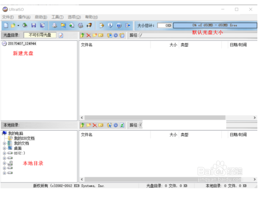This screenshot has height=197, width=263.
Task: Expand the last drive node in local tree
Action: pos(5,173)
